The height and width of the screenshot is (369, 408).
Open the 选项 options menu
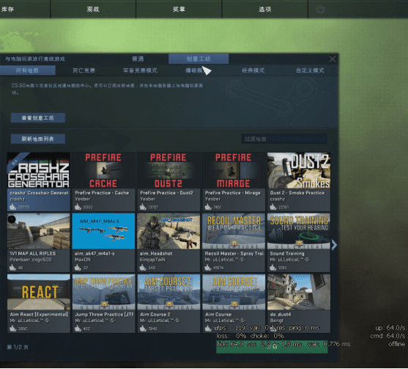(265, 10)
